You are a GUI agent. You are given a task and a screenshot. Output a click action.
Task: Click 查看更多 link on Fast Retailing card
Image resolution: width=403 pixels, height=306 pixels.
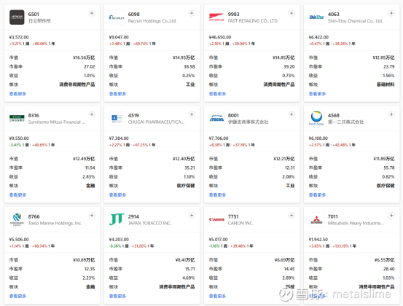click(217, 94)
